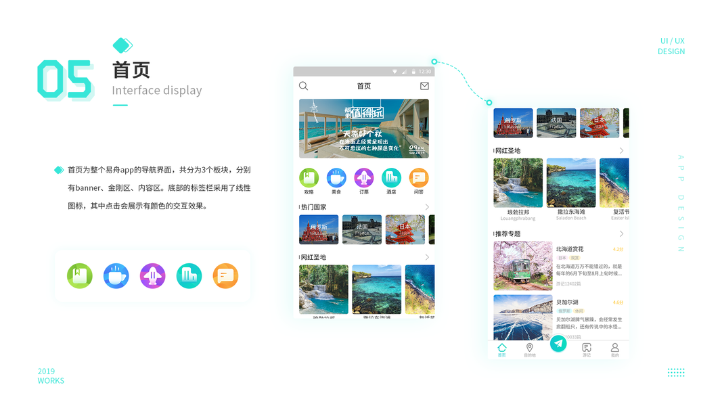
Task: Click the 12:30 clock in status bar
Action: [425, 71]
